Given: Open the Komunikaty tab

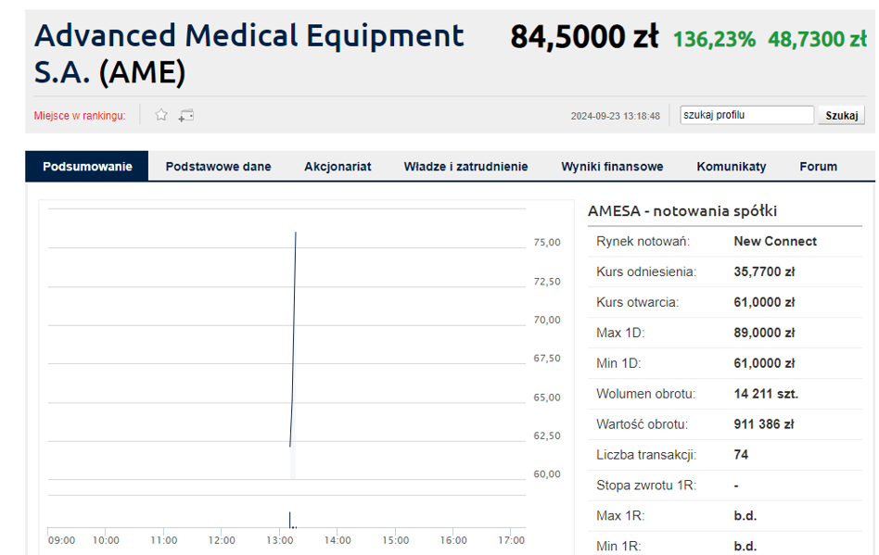Looking at the screenshot, I should tap(731, 167).
